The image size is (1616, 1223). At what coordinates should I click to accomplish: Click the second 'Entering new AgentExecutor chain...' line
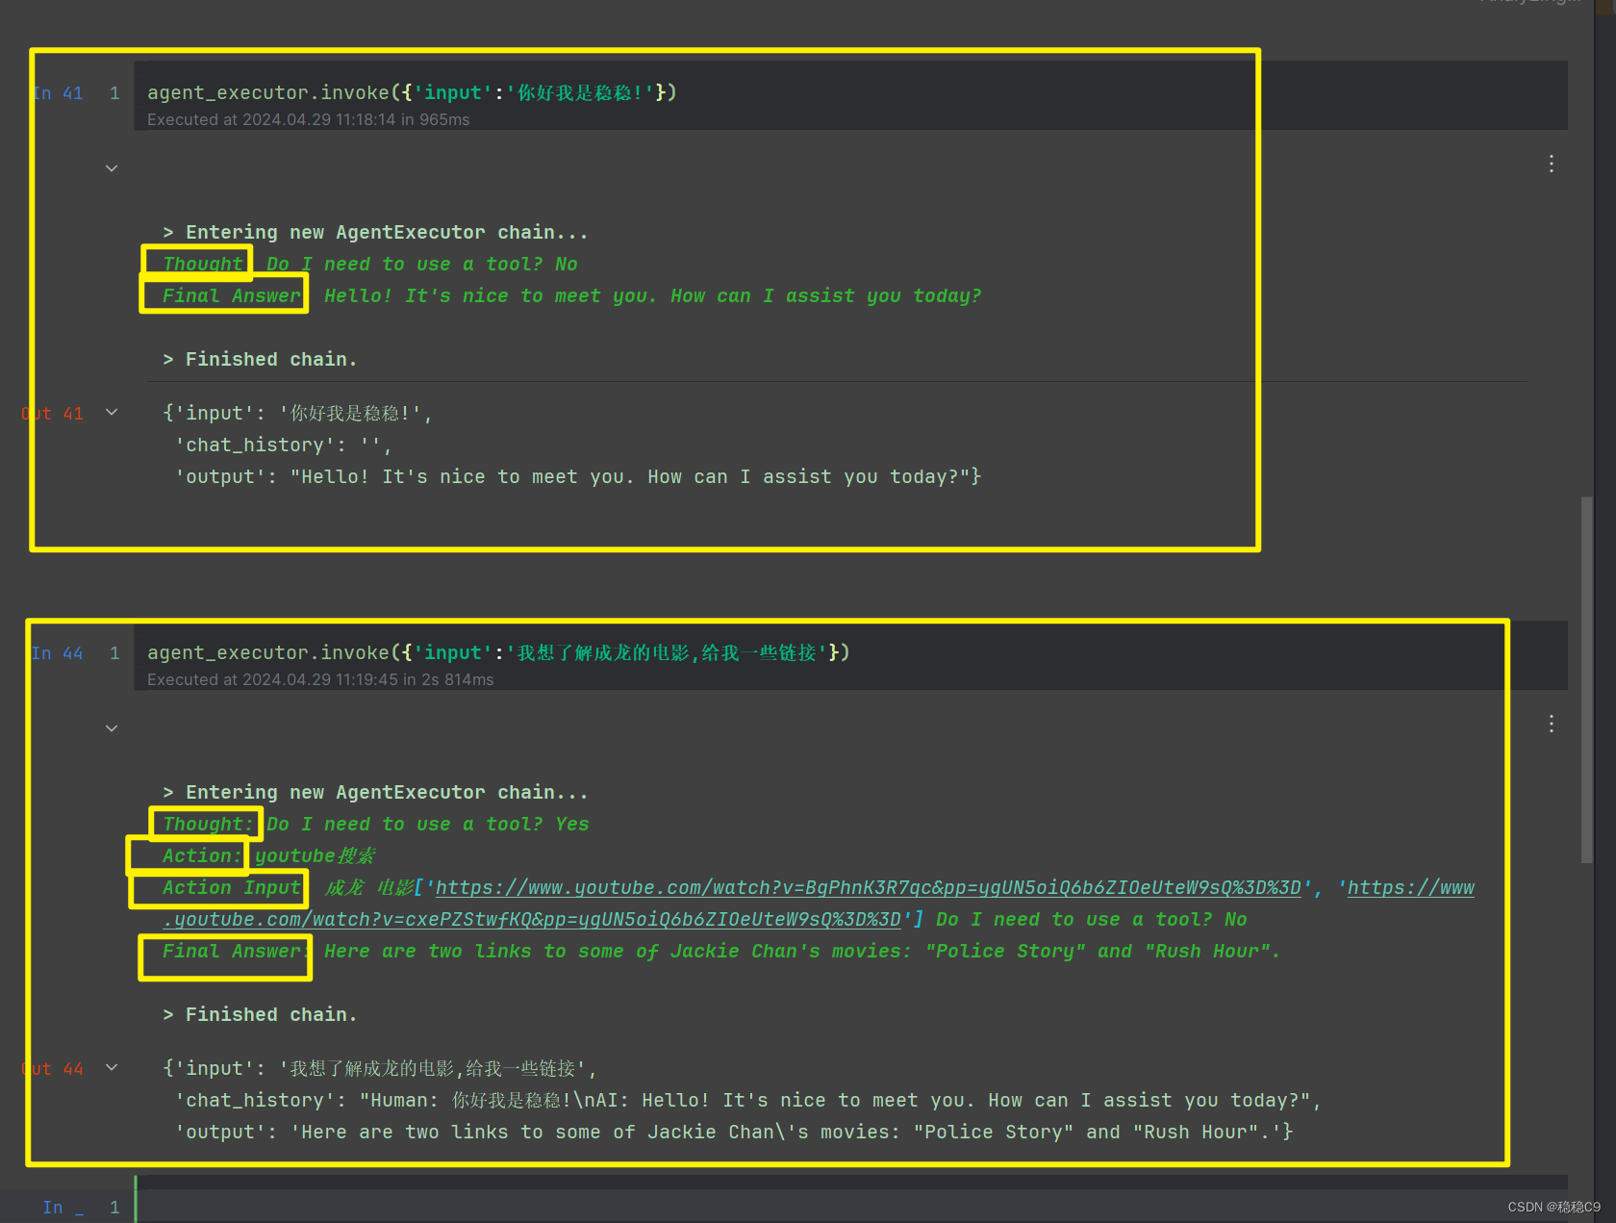tap(375, 792)
